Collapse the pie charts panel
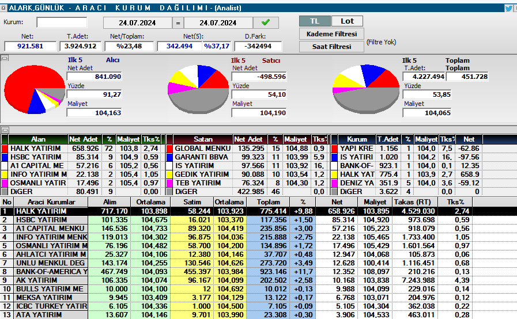The width and height of the screenshot is (517, 319). pyautogui.click(x=5, y=58)
